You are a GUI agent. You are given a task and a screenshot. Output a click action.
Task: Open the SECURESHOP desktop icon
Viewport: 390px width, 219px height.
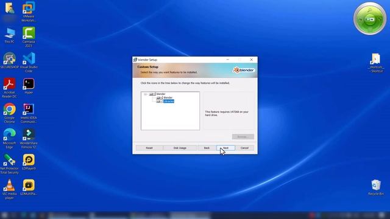click(10, 61)
